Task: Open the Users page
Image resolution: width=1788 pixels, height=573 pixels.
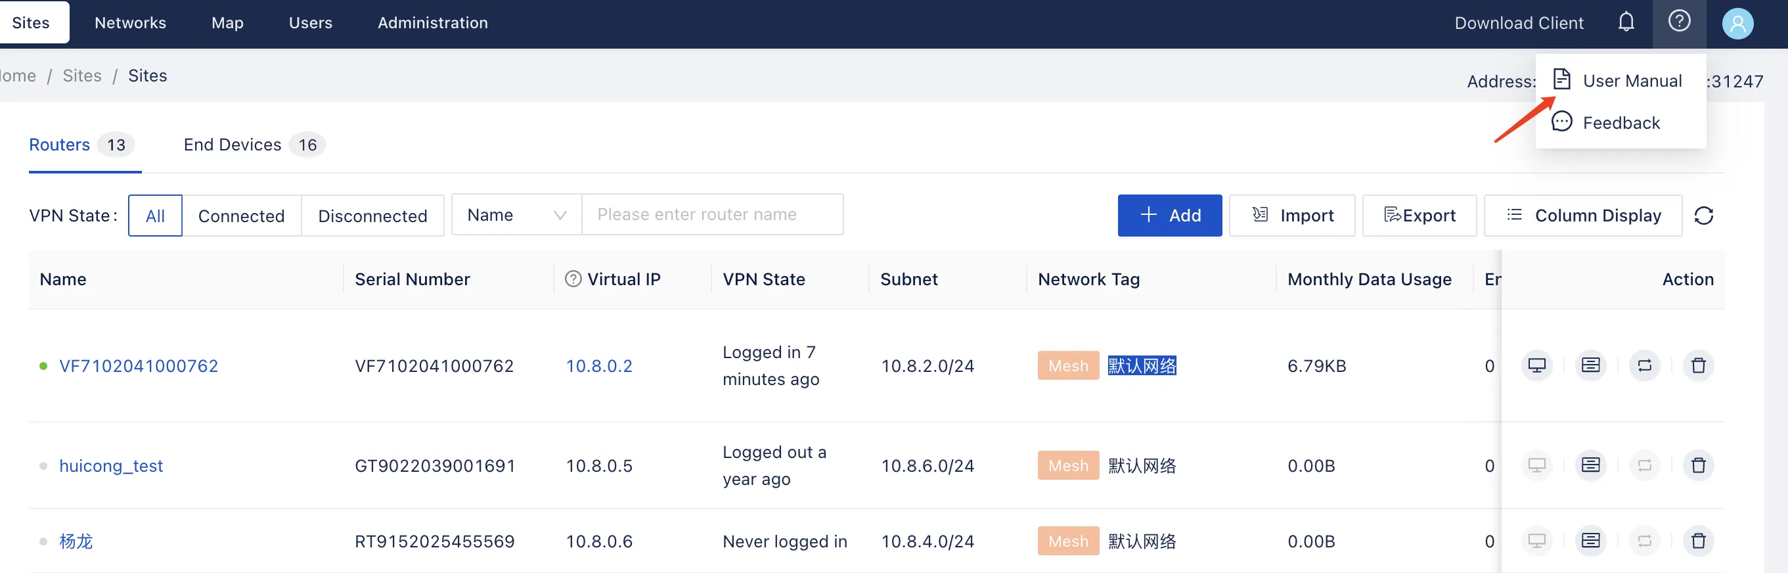Action: pos(310,23)
